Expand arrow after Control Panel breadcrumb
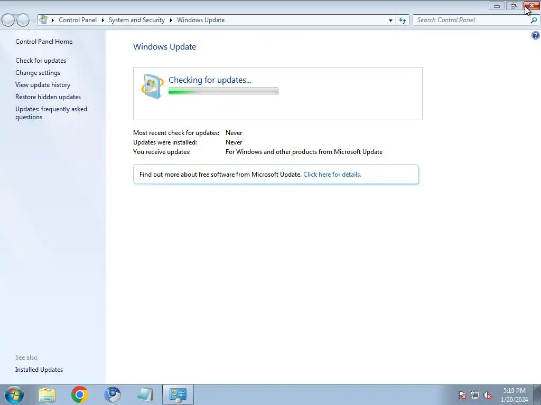 103,20
